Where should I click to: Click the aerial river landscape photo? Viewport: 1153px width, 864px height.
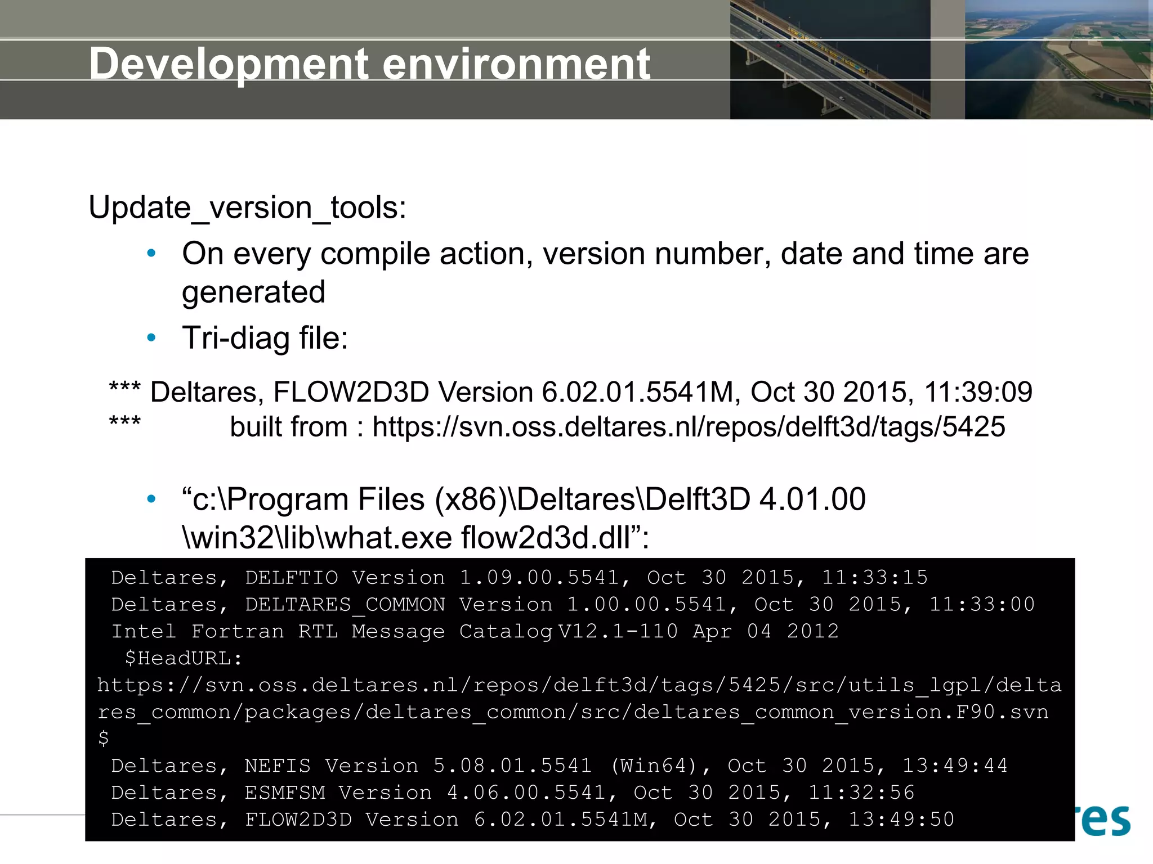1058,60
